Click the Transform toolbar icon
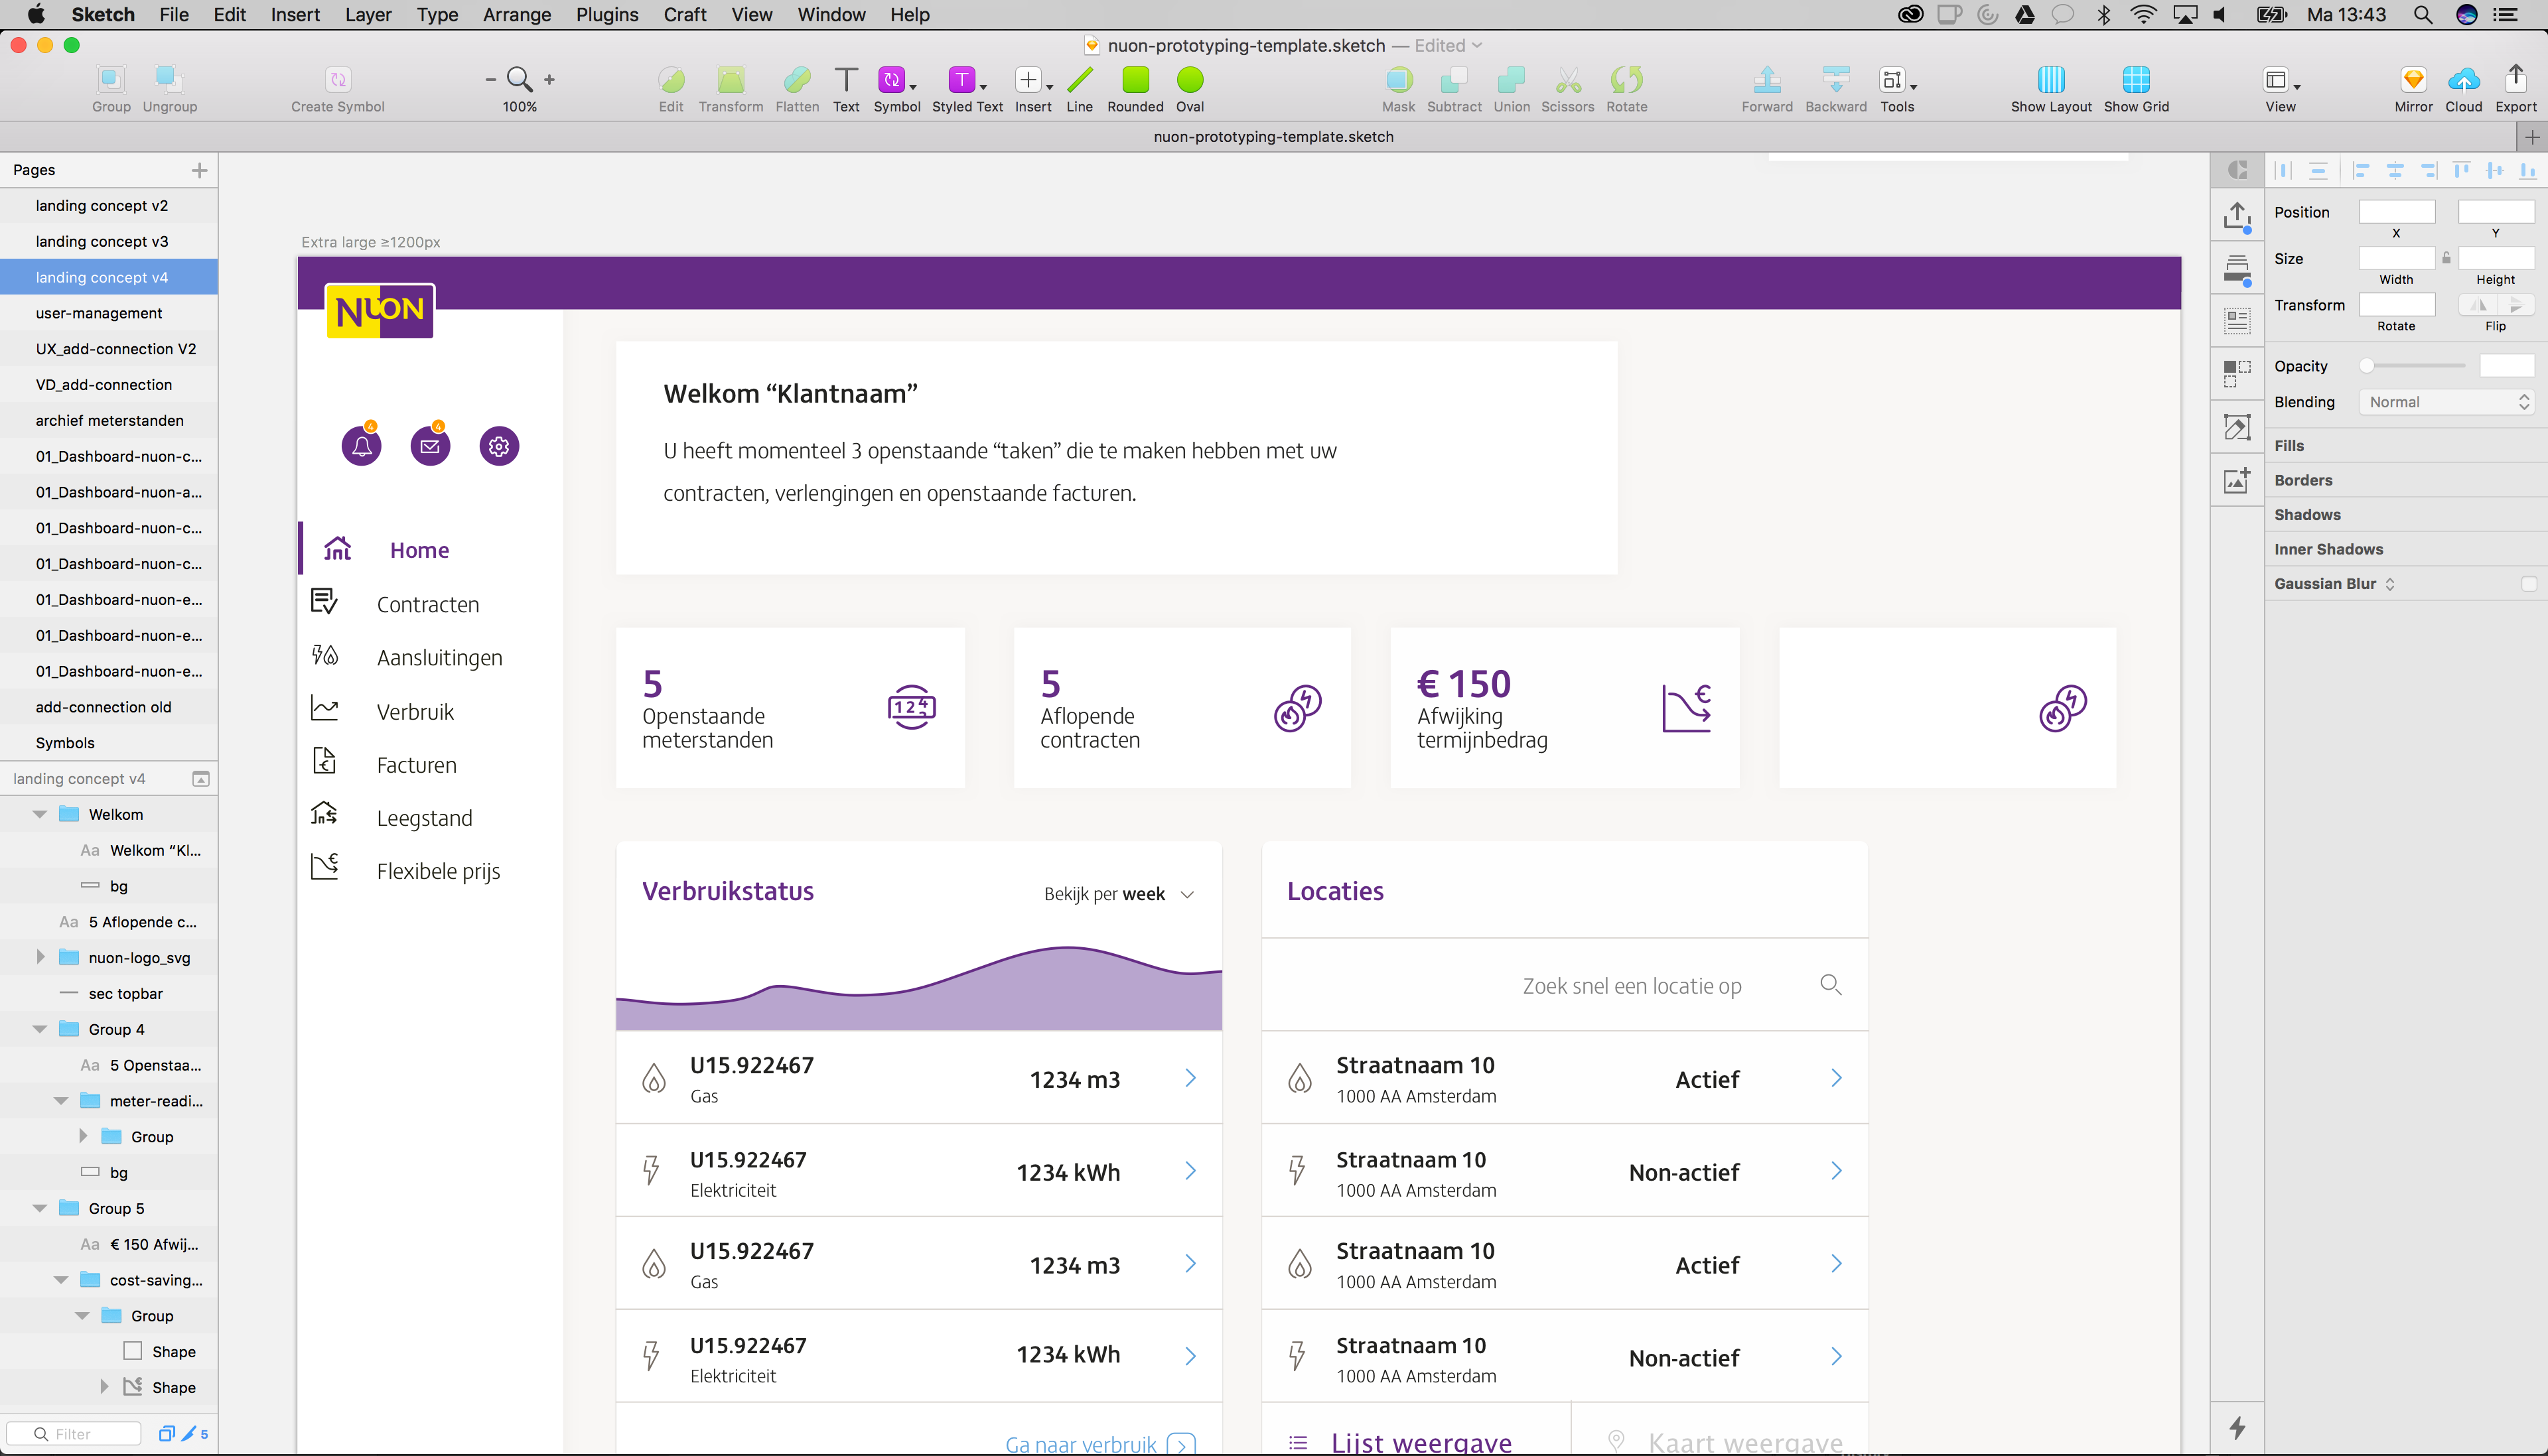The width and height of the screenshot is (2548, 1456). point(731,80)
